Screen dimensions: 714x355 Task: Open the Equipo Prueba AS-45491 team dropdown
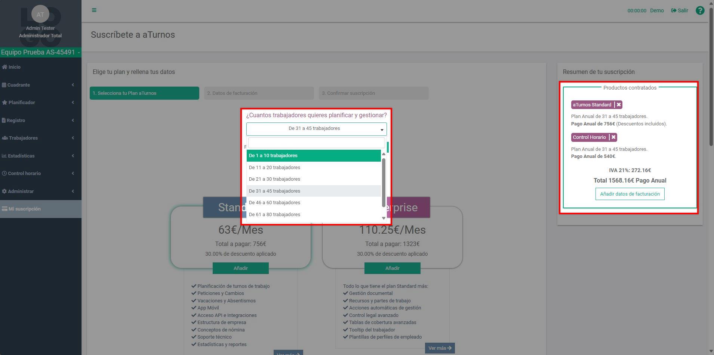[x=40, y=52]
